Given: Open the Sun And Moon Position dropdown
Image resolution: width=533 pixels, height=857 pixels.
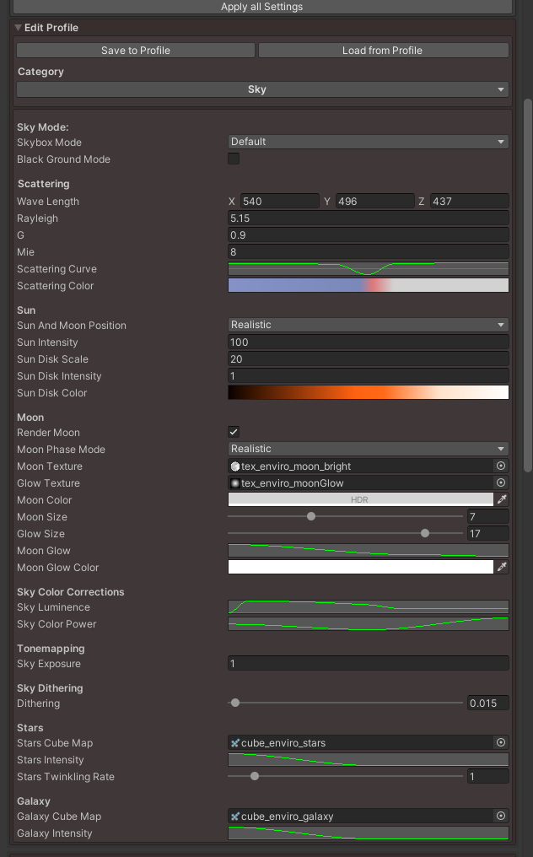Looking at the screenshot, I should pos(368,325).
